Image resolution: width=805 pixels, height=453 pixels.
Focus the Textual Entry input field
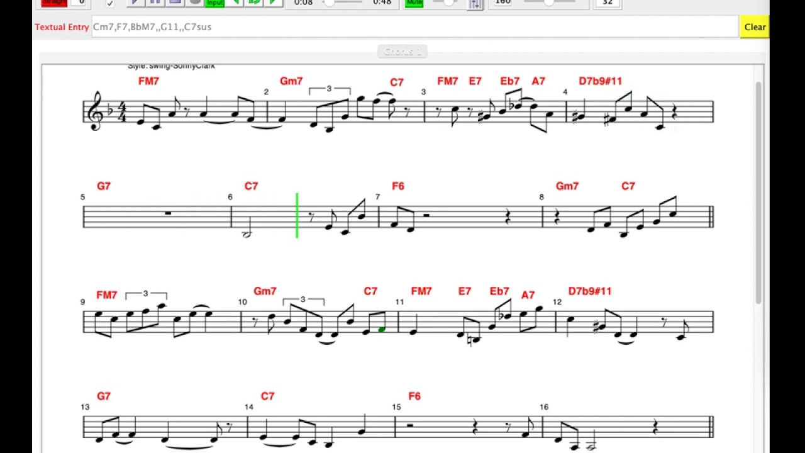414,27
